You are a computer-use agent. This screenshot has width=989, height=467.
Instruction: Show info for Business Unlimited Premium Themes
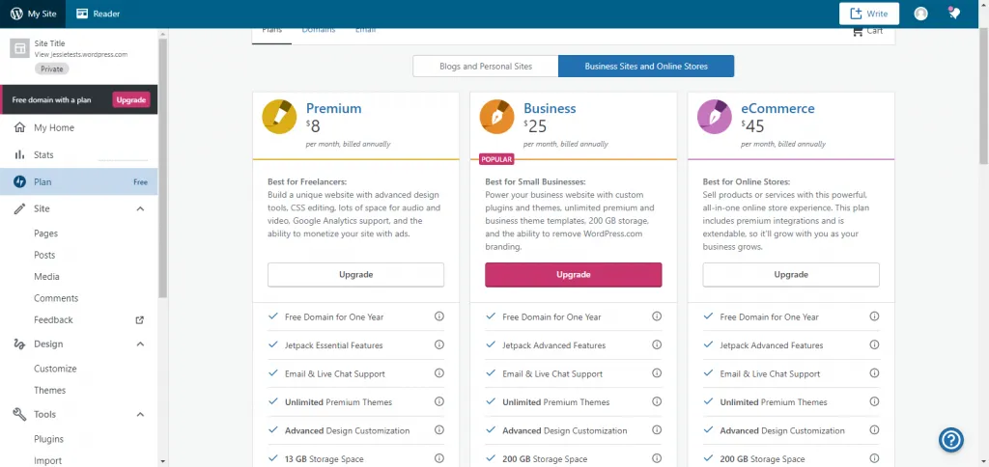pyautogui.click(x=657, y=401)
